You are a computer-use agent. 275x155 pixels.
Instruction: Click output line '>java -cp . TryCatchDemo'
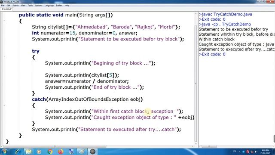[225, 25]
